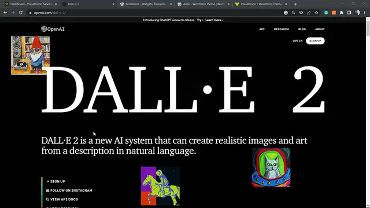Click the site lock icon in address bar
Image resolution: width=370 pixels, height=208 pixels.
point(30,13)
